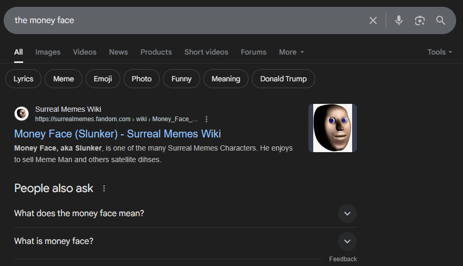The width and height of the screenshot is (463, 266).
Task: Switch to the News tab
Action: pos(118,52)
